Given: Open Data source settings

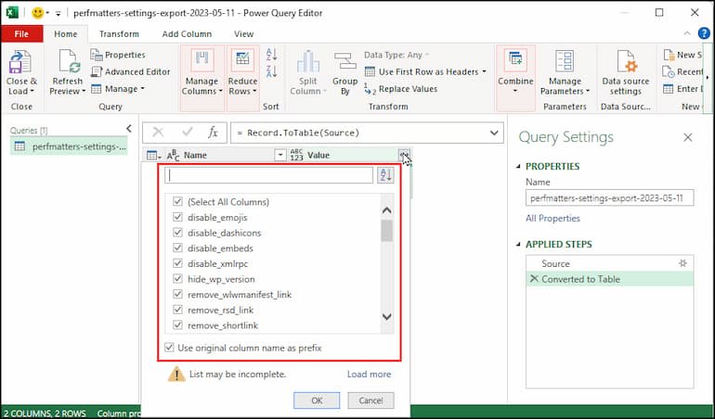Looking at the screenshot, I should (x=626, y=73).
